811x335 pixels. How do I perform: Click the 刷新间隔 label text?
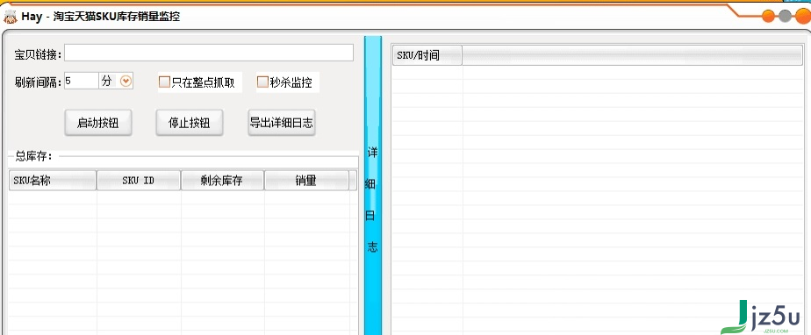click(39, 82)
